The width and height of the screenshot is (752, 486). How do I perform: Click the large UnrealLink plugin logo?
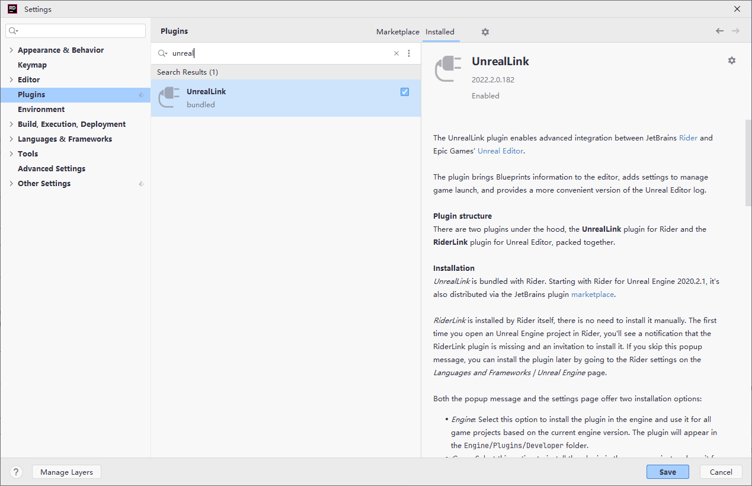(448, 68)
